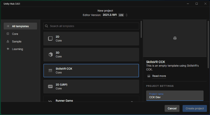The height and width of the screenshot is (115, 210).
Task: Click the New project title text
Action: coord(105,11)
